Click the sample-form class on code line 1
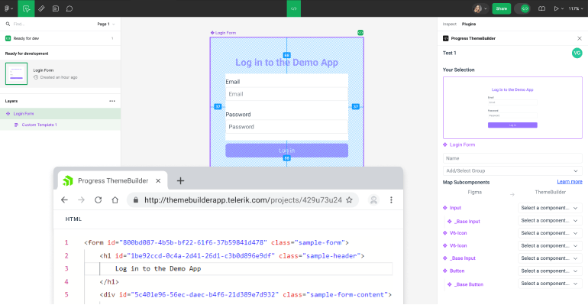Image resolution: width=588 pixels, height=305 pixels. point(320,243)
